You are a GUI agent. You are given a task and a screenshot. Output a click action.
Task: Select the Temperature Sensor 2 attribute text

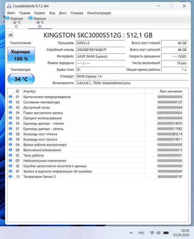click(40, 177)
